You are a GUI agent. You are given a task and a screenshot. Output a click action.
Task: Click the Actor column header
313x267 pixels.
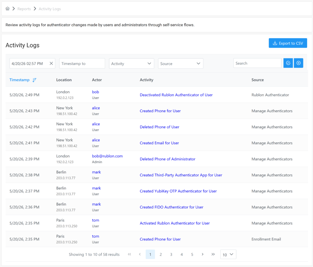[x=97, y=80]
